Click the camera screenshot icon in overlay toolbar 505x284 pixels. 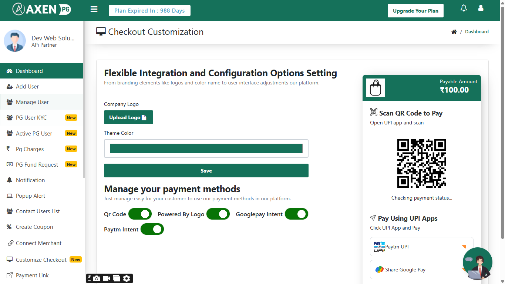pos(97,278)
